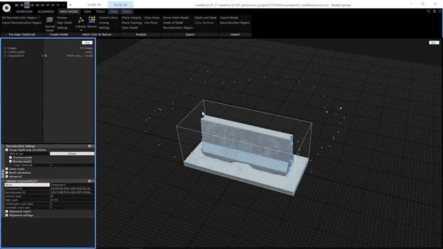Open Info Panel
Screen dimensions: 443x249
[x=151, y=23]
